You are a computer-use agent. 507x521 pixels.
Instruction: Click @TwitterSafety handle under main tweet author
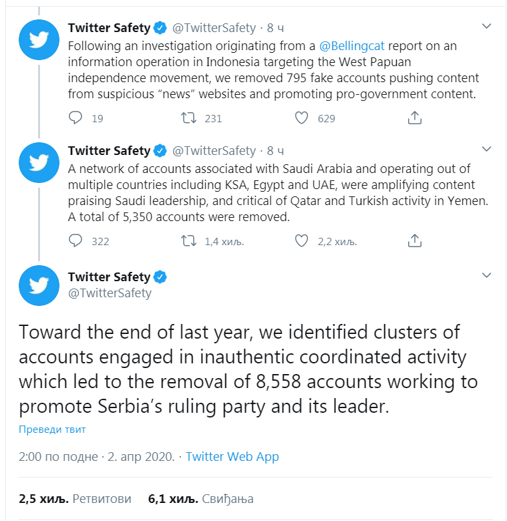click(x=110, y=293)
